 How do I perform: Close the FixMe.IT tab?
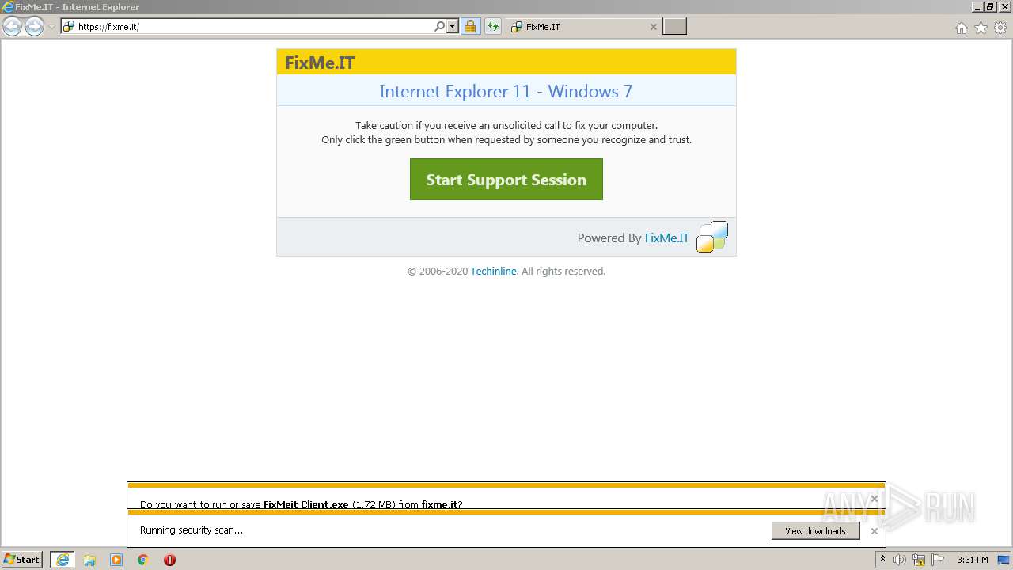pos(653,26)
